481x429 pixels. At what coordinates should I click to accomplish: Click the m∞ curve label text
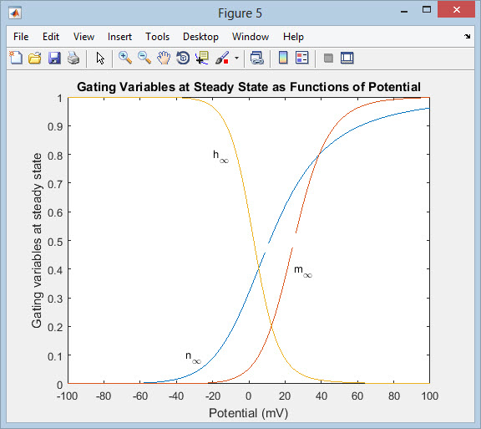303,271
